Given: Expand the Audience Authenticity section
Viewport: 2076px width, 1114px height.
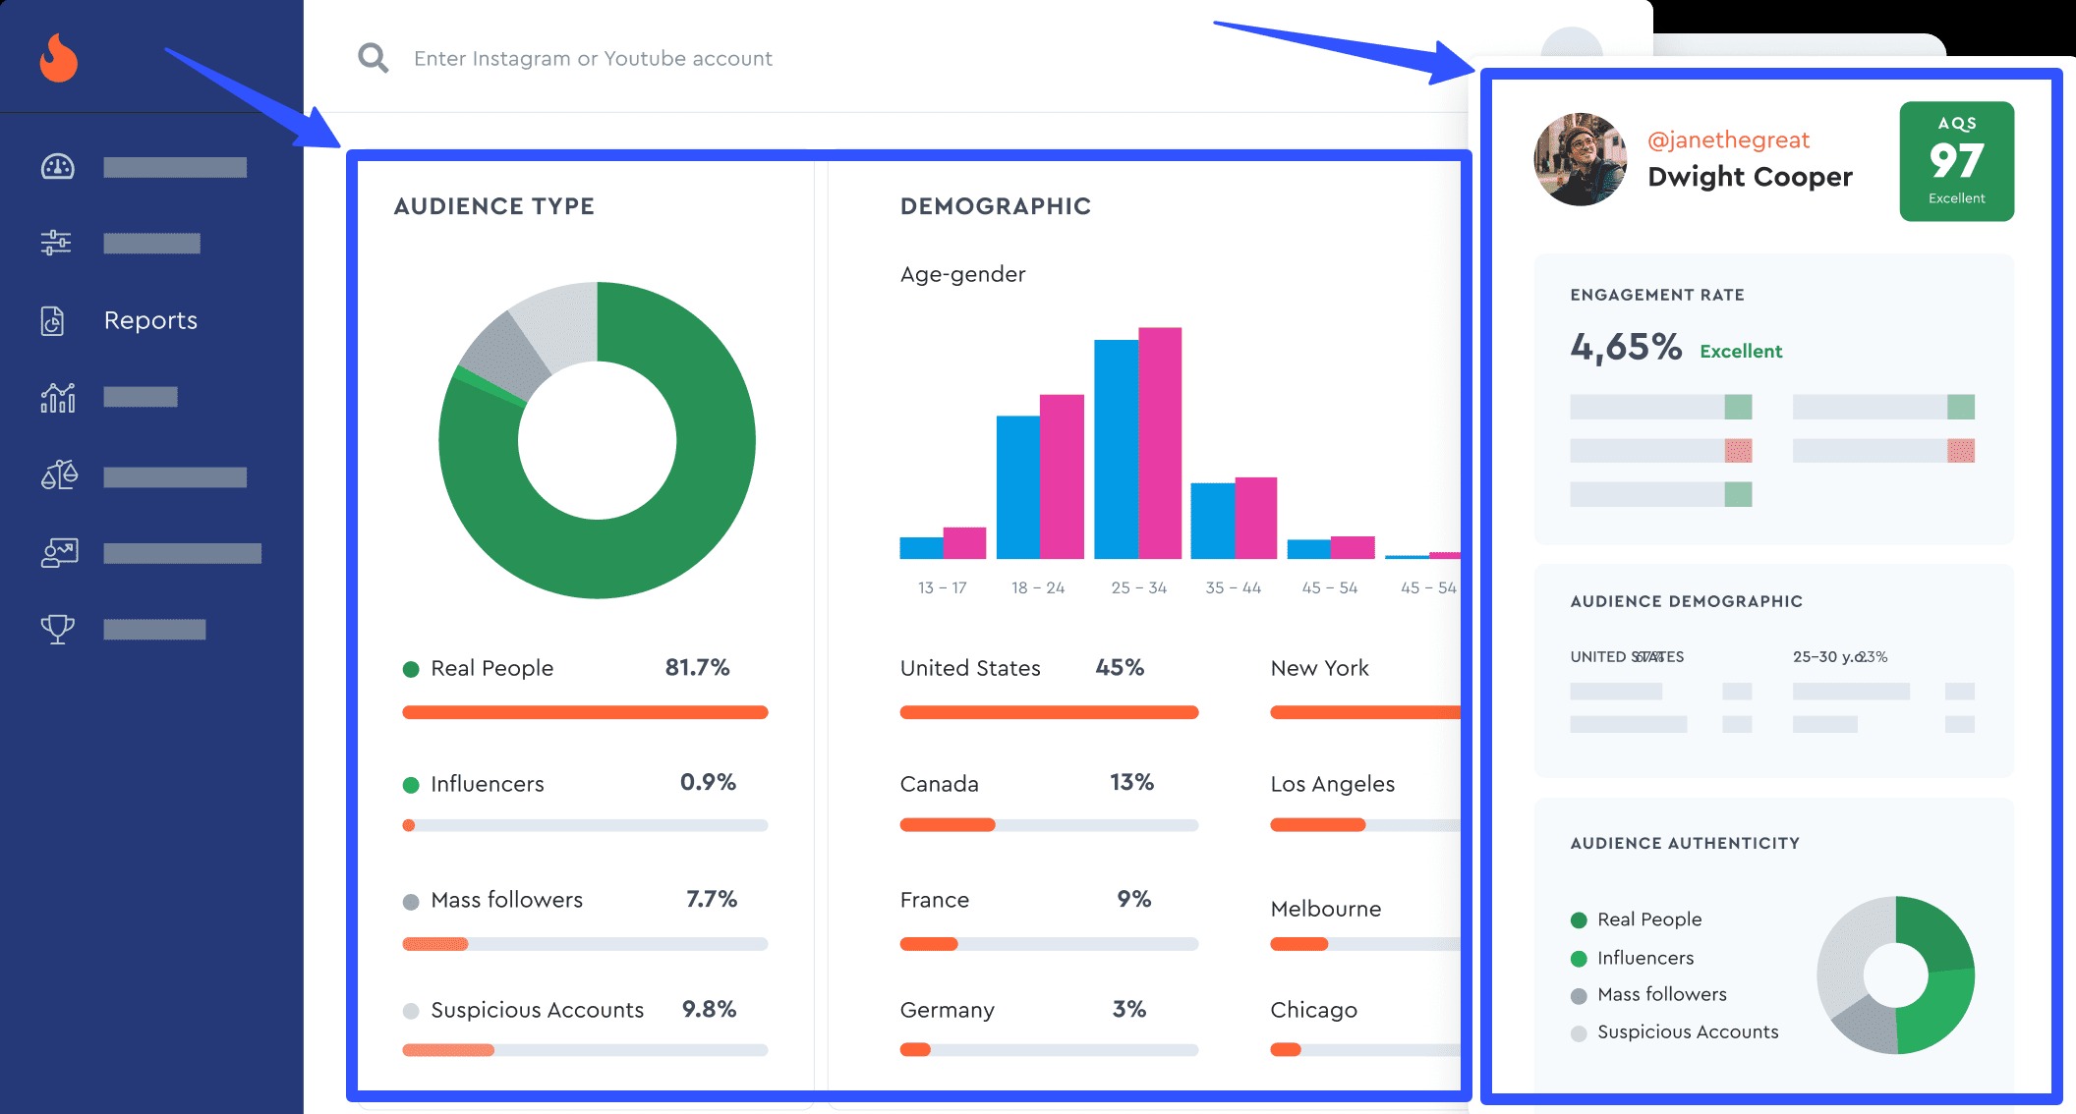Looking at the screenshot, I should pyautogui.click(x=1684, y=843).
